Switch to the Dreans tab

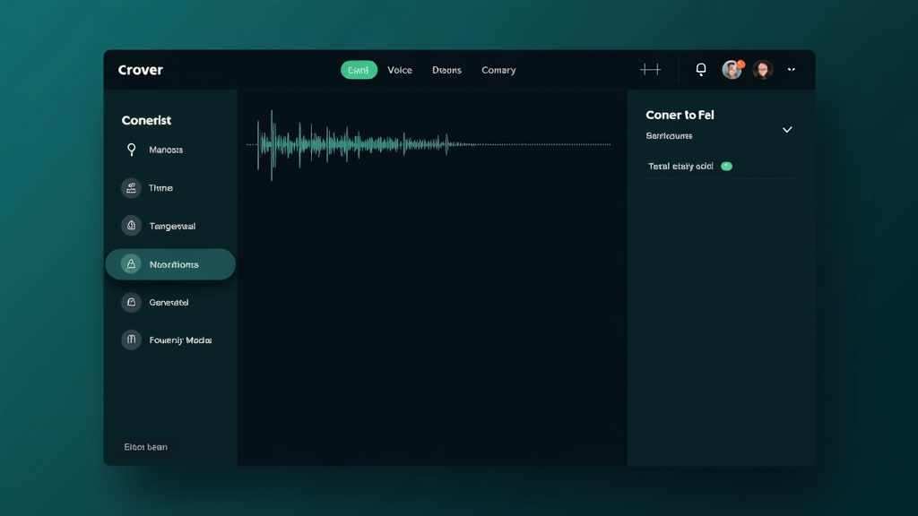446,70
